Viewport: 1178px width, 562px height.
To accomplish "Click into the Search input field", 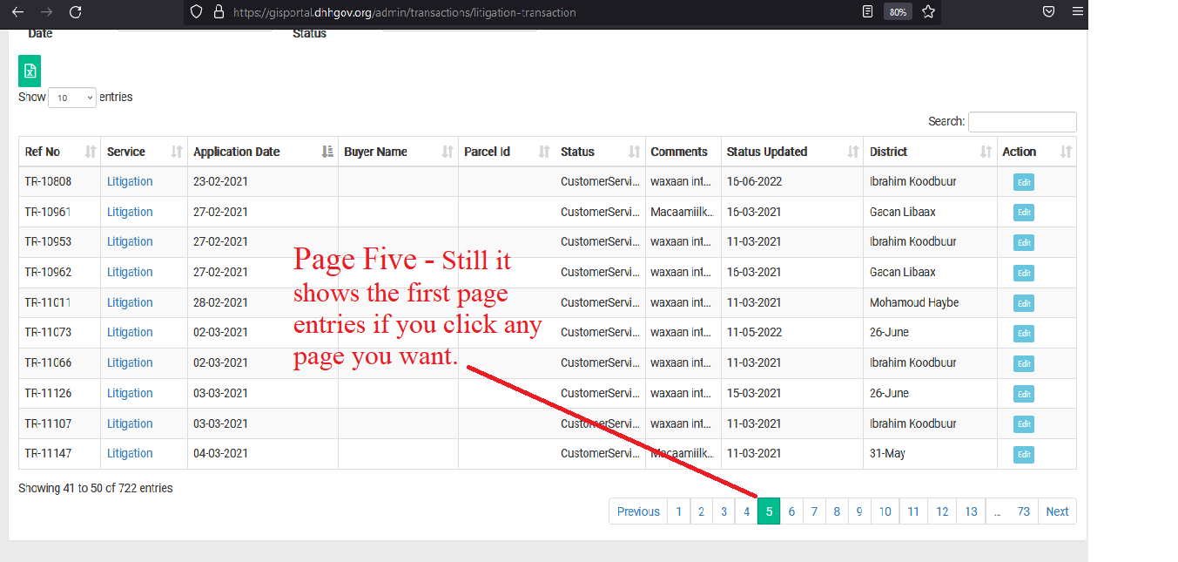I will 1022,122.
